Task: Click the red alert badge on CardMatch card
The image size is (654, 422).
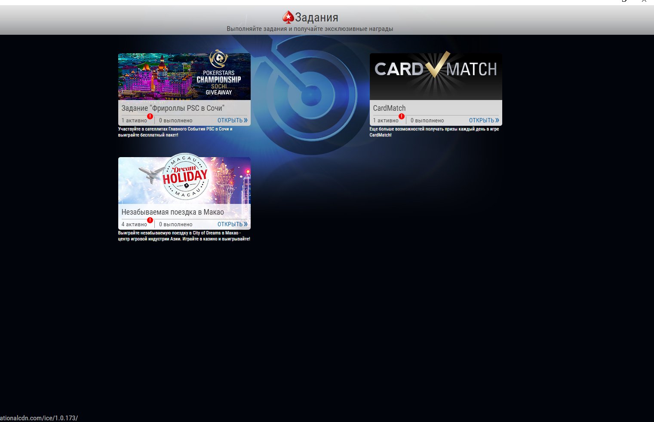Action: (x=402, y=116)
